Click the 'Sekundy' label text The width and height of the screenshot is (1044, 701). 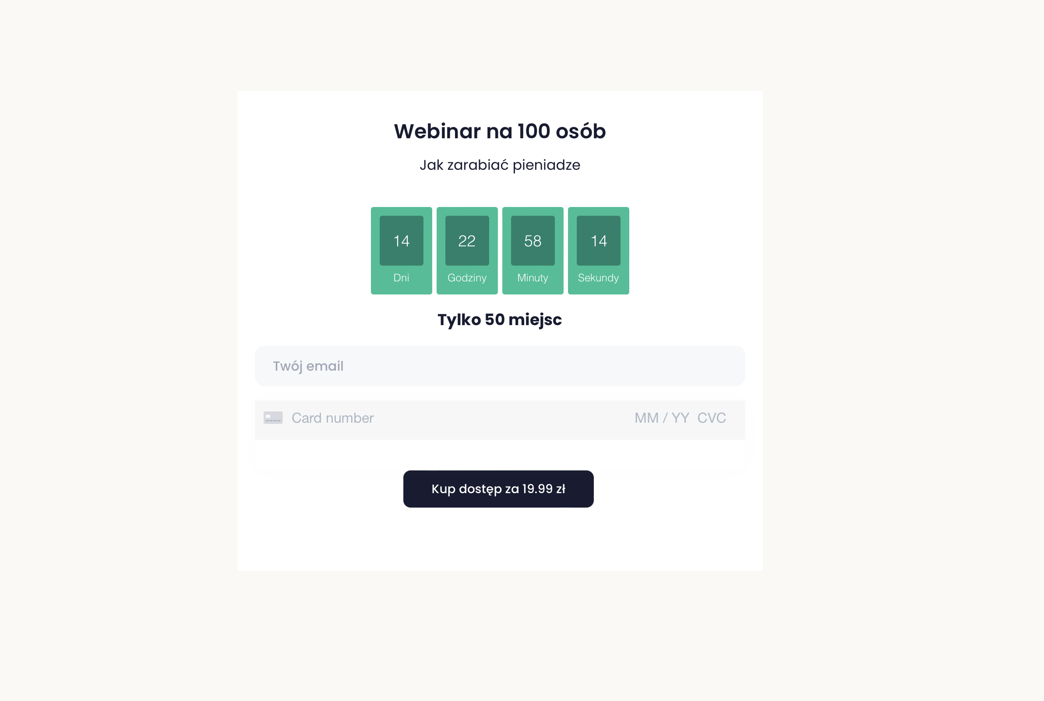pyautogui.click(x=599, y=277)
